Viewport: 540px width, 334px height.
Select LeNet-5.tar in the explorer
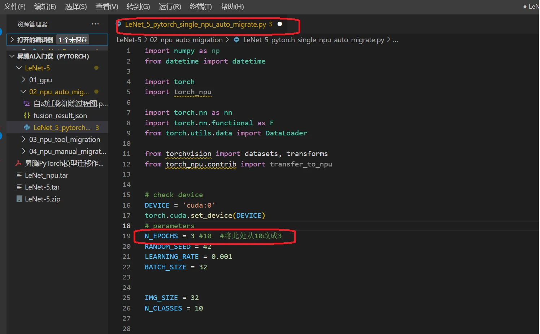[x=42, y=187]
